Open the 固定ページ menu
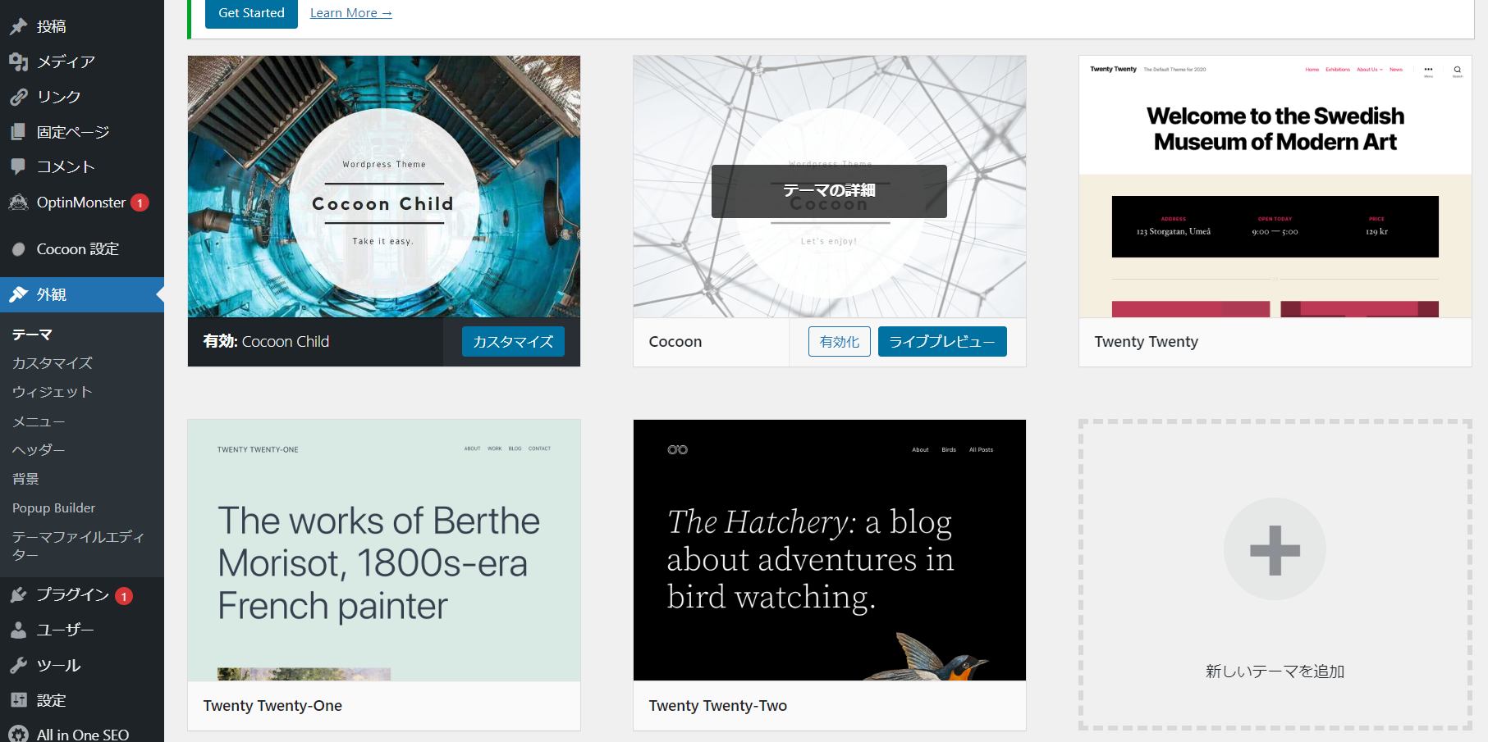The image size is (1488, 742). click(x=82, y=132)
